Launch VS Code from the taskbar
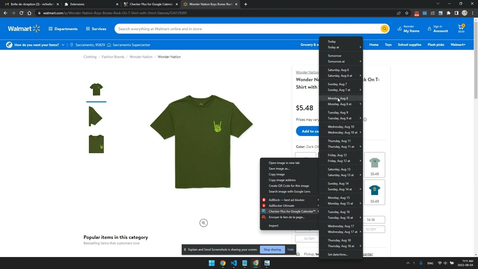The height and width of the screenshot is (269, 478). pos(234,263)
